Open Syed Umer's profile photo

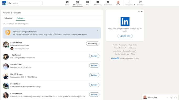click(6, 86)
